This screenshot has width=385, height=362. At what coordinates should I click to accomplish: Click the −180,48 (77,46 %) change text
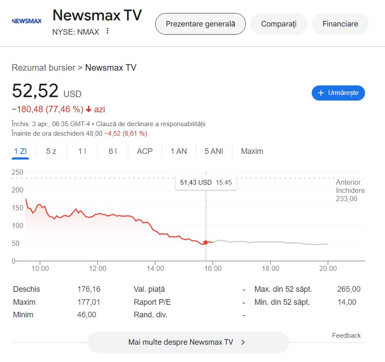(x=48, y=109)
